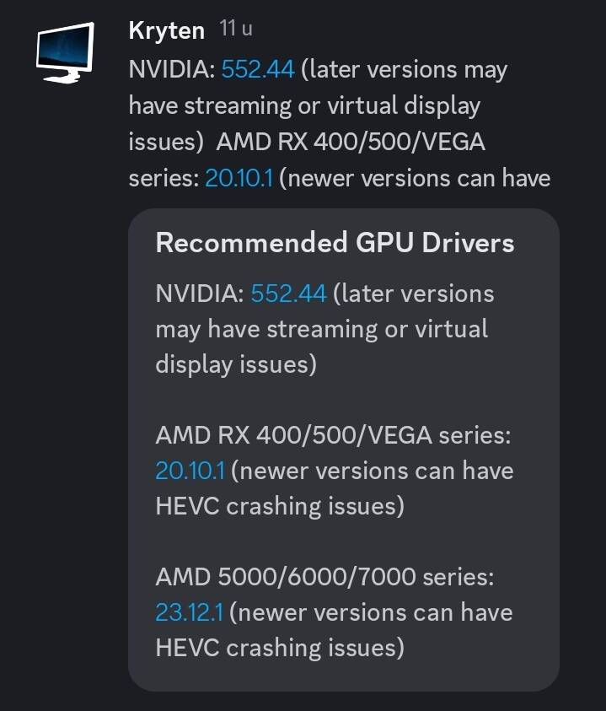
Task: Open the 20.10.1 link in the message text
Action: pyautogui.click(x=239, y=179)
